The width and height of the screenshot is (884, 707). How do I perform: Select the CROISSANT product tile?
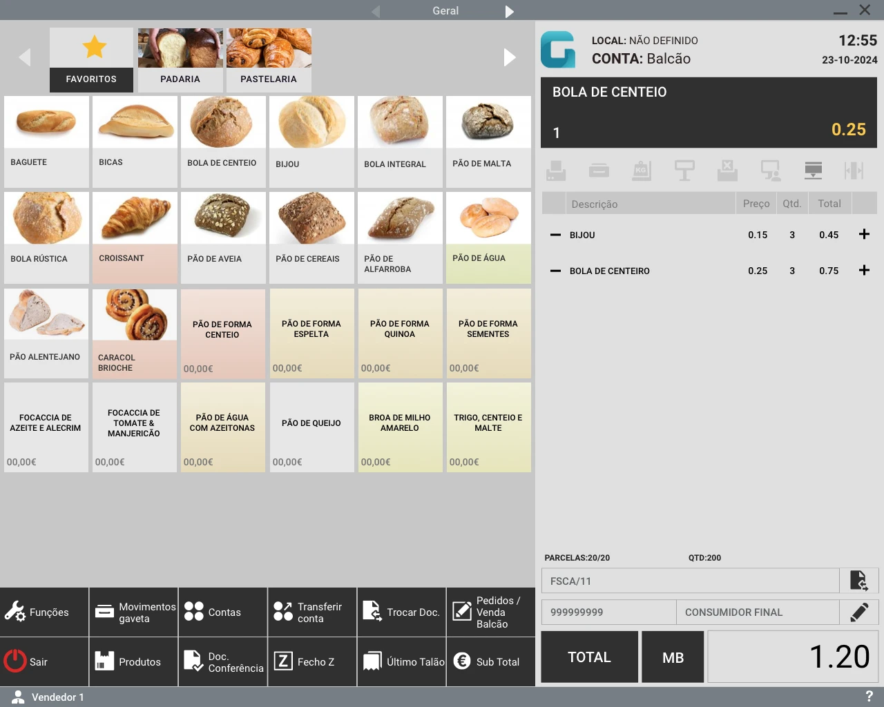click(134, 237)
